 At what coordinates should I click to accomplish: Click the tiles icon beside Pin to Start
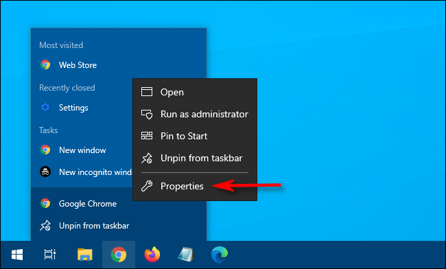tap(147, 136)
